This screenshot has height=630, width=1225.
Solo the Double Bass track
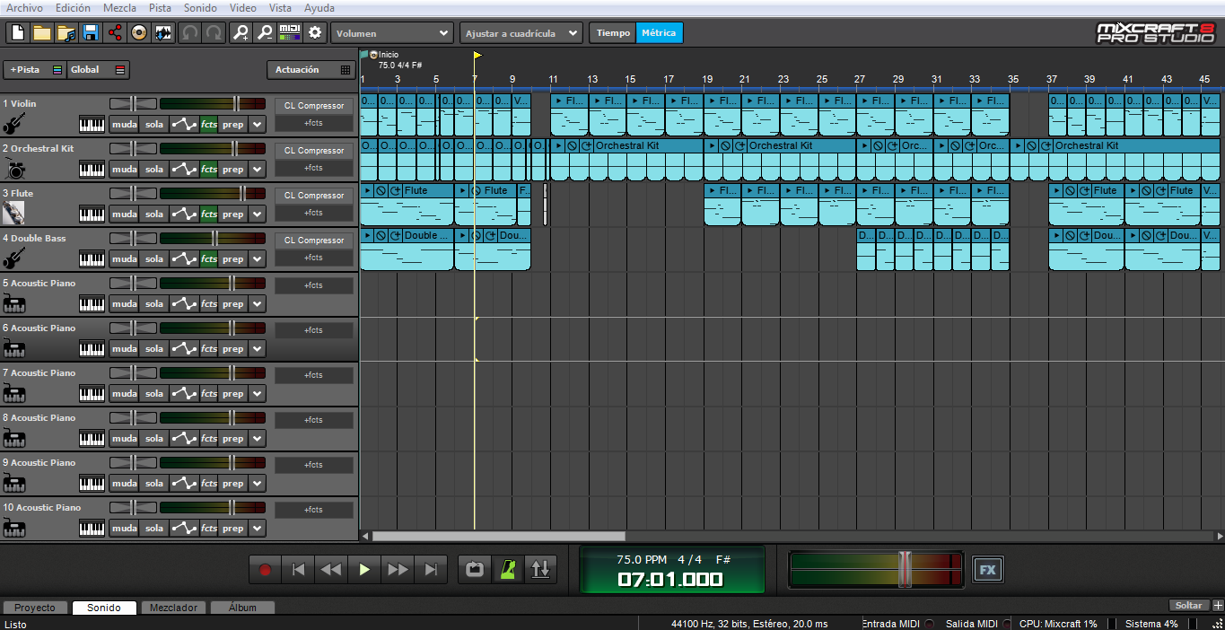click(154, 259)
